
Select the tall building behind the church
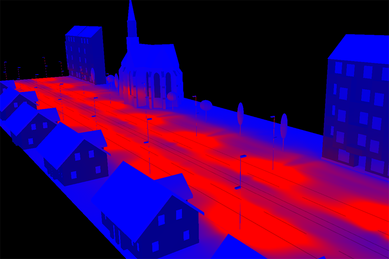point(85,54)
